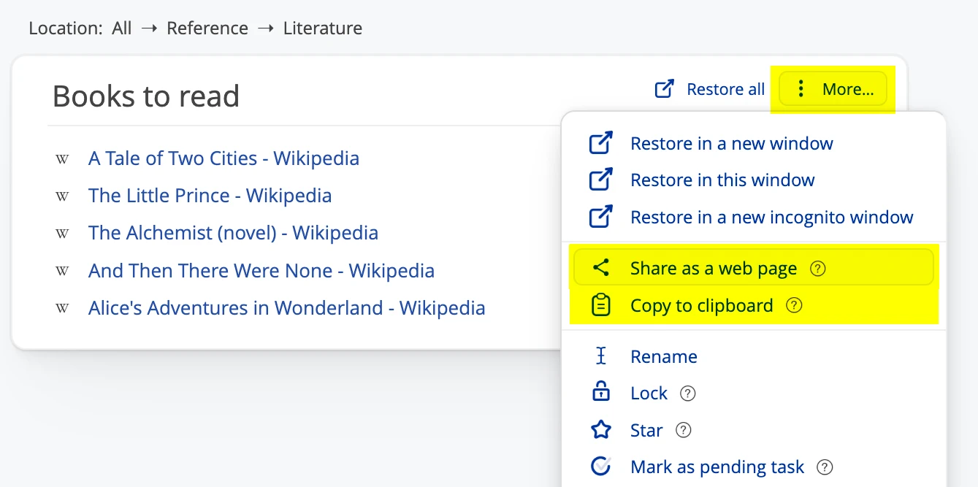
Task: Open help for Share as a web page
Action: point(818,269)
